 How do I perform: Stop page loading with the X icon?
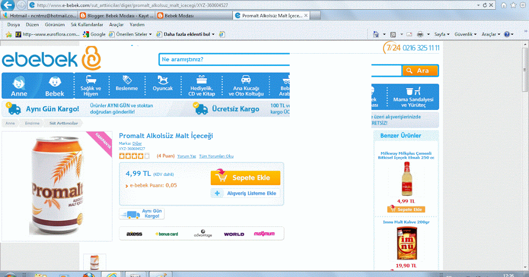[x=491, y=5]
